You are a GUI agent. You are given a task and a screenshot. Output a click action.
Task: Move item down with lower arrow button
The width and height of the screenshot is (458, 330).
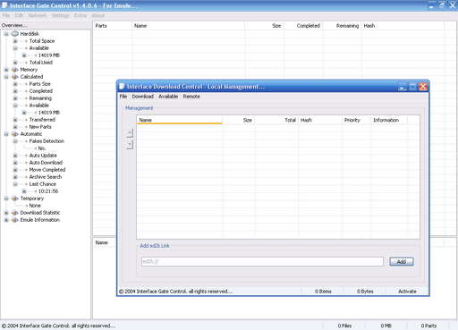tap(130, 145)
